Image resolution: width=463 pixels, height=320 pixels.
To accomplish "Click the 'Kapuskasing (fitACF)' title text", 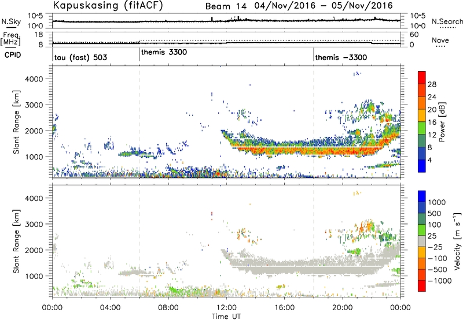I will coord(108,5).
